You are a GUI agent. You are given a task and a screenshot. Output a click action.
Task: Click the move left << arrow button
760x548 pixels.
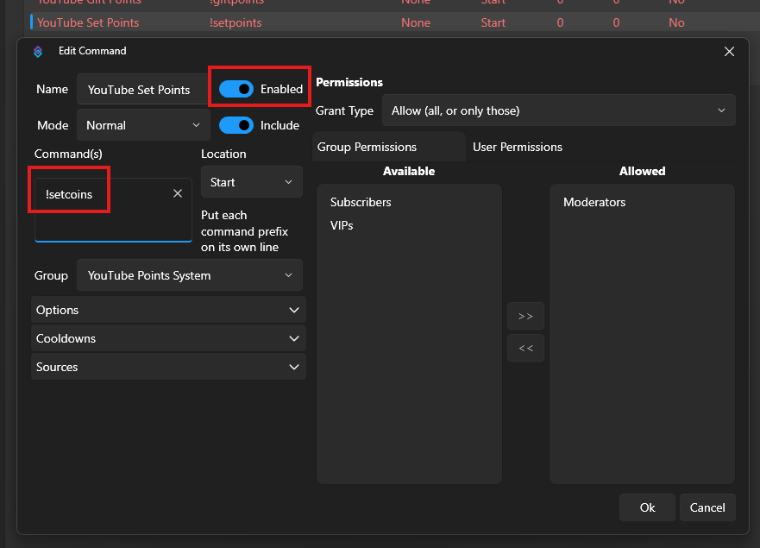(525, 349)
